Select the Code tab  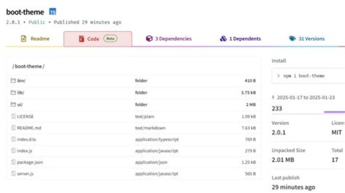(98, 39)
